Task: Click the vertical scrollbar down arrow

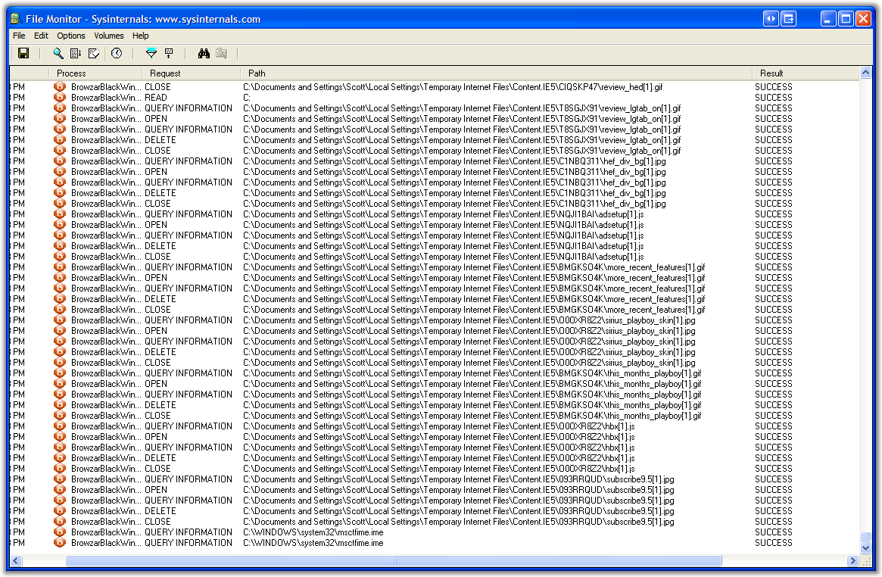Action: click(x=865, y=548)
